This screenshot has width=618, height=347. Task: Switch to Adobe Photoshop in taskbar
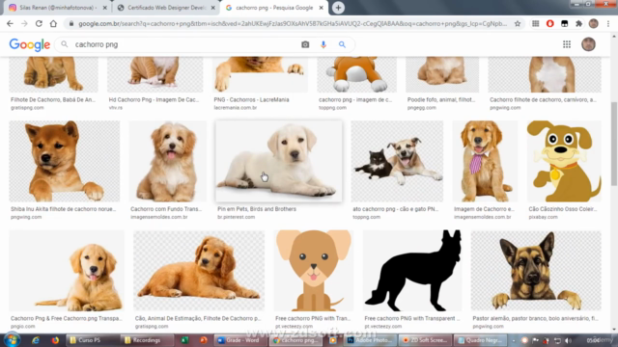[371, 340]
